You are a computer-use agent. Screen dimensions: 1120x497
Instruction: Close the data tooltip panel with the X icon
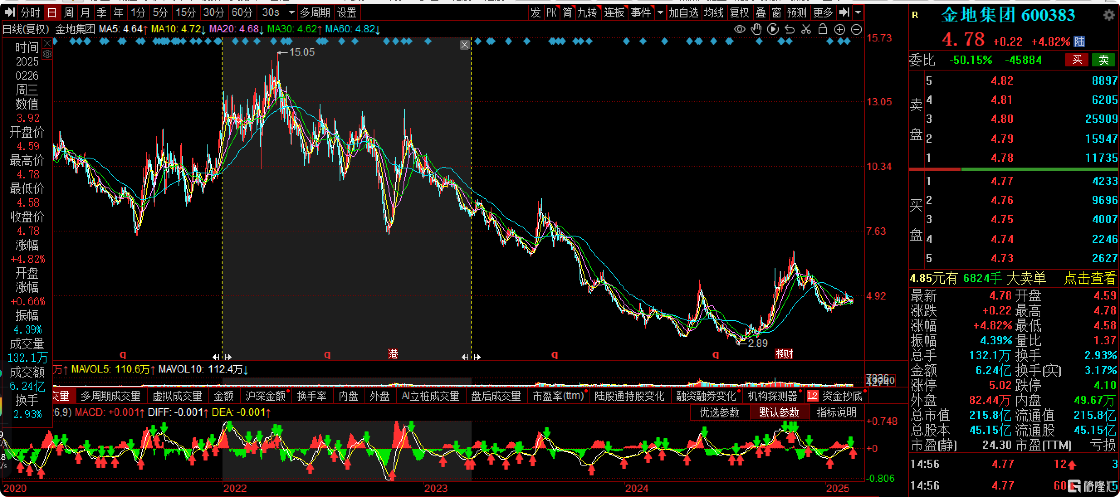tap(47, 43)
